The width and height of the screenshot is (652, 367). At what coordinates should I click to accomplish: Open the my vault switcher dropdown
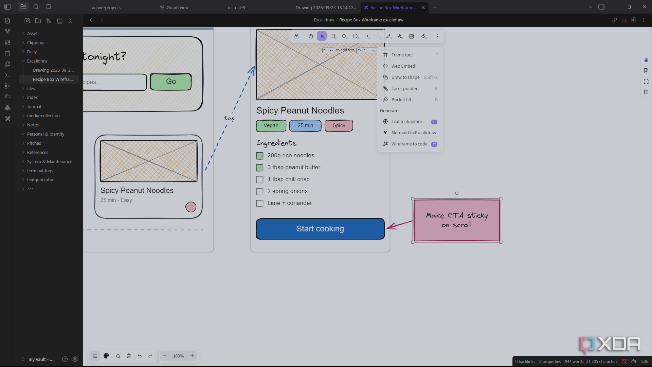(x=38, y=359)
